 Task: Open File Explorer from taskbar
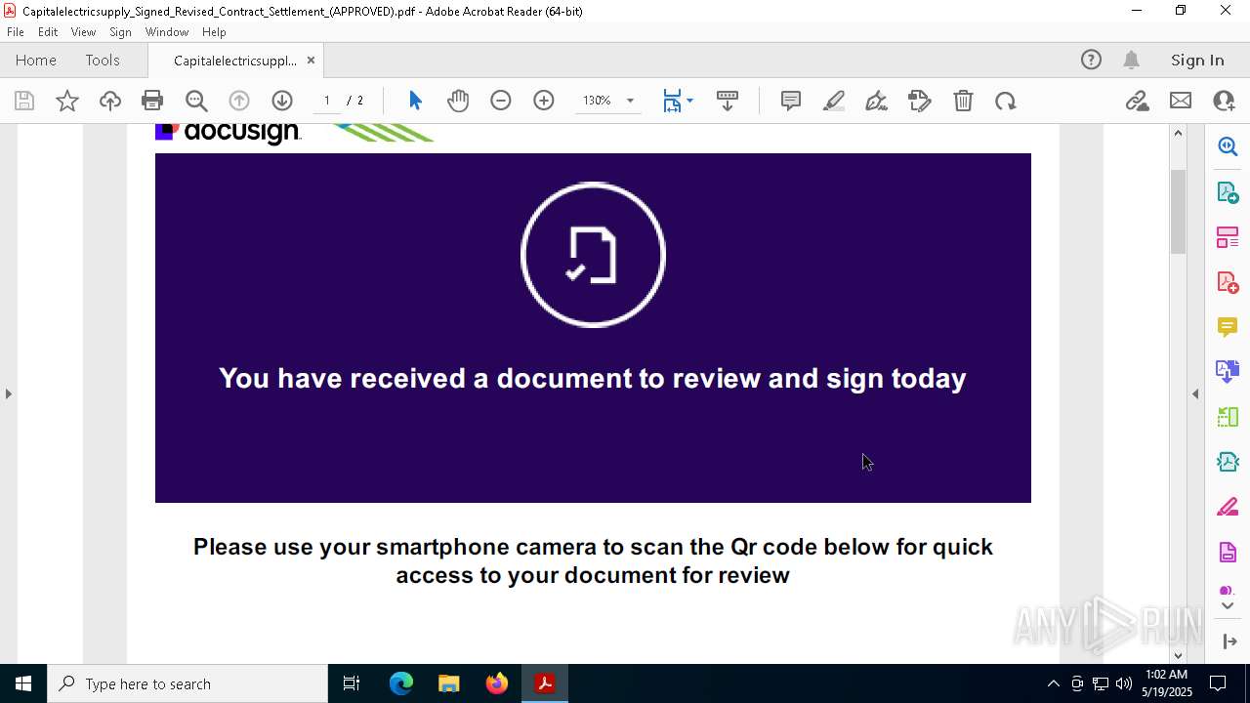pos(449,683)
